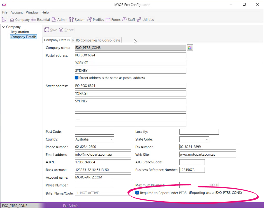The width and height of the screenshot is (264, 208).
Task: Click the Account name field
Action: coord(103,177)
